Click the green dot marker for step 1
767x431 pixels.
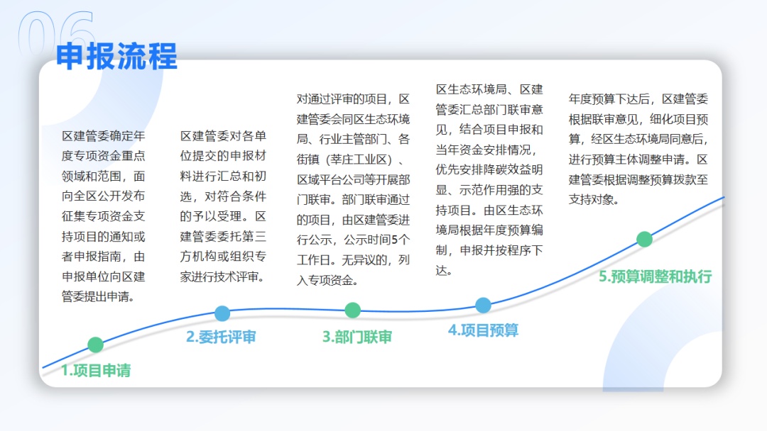click(x=95, y=345)
